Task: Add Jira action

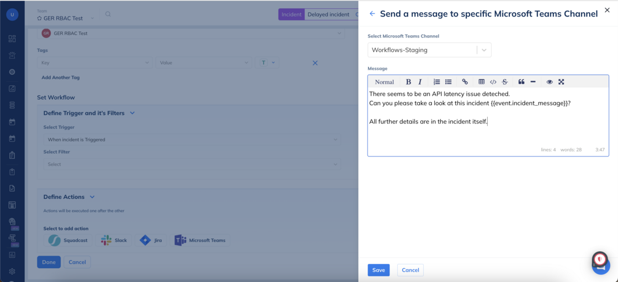Action: (151, 240)
